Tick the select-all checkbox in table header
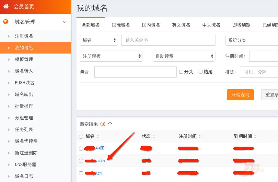The image size is (278, 182). coord(81,137)
